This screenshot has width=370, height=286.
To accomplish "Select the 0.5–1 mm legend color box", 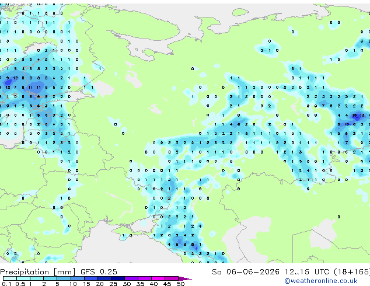I will point(23,278).
